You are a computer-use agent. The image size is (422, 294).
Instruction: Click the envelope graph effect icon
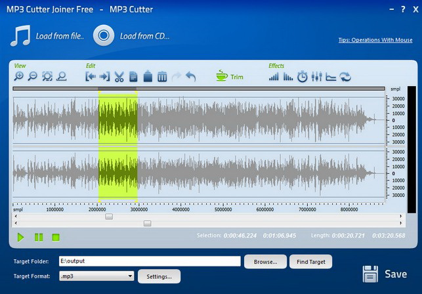tap(331, 77)
